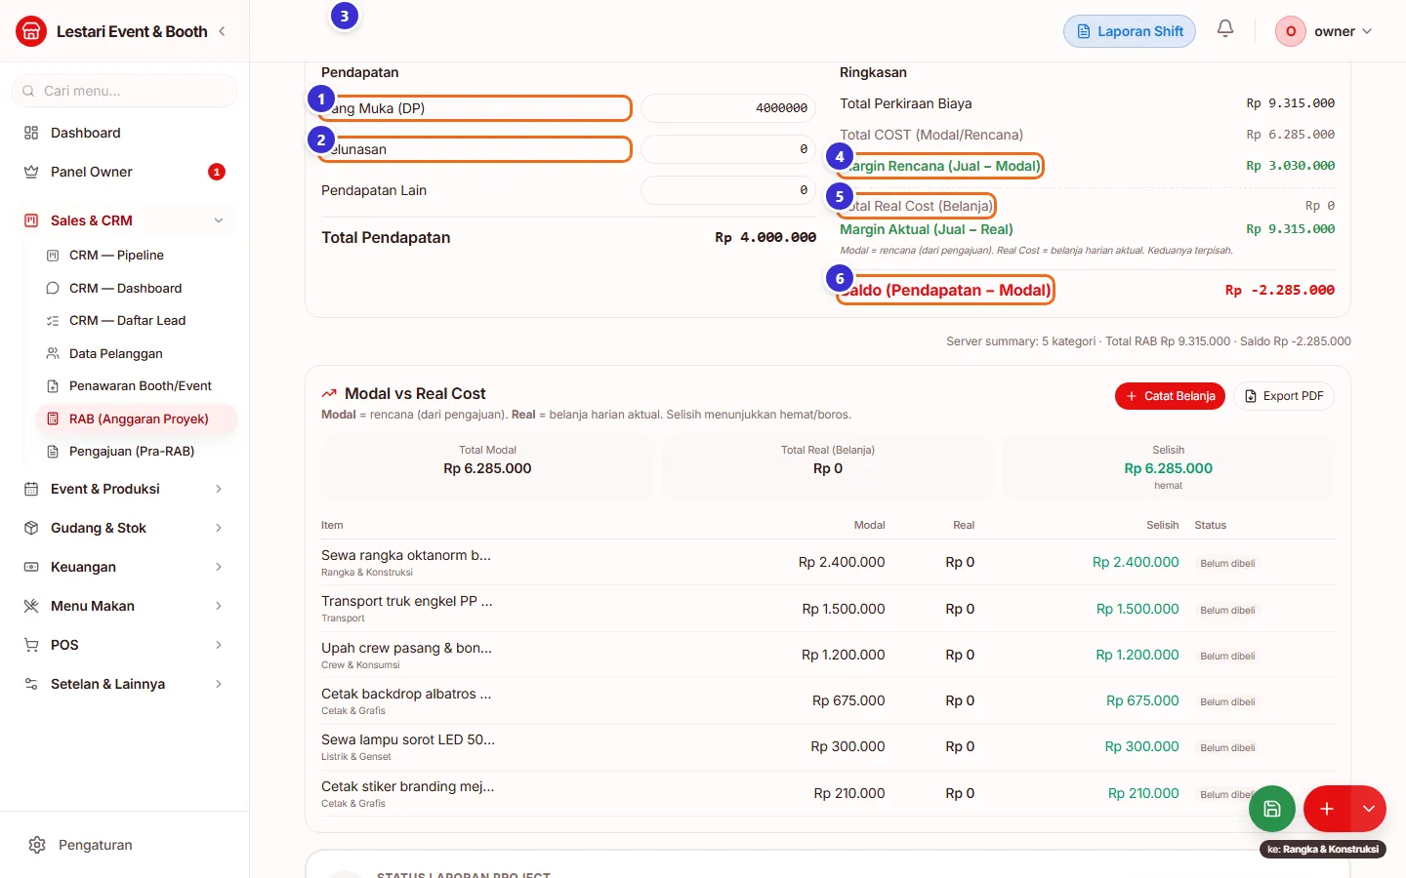Select the Sewa rangka oktanorm row
This screenshot has height=878, width=1406.
click(828, 563)
